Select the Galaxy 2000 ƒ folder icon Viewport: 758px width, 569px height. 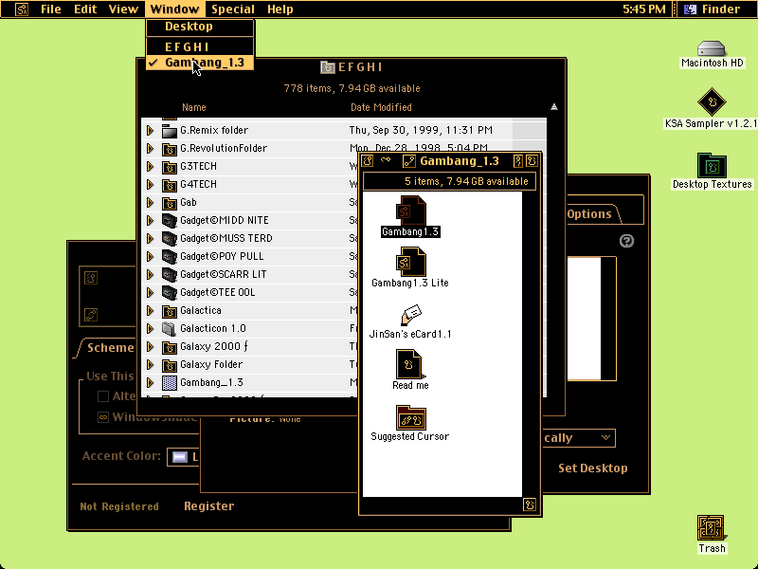(x=170, y=347)
